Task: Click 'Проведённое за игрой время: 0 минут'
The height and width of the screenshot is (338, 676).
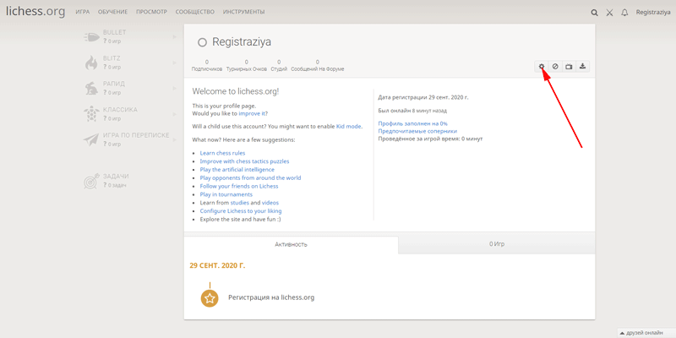Action: pyautogui.click(x=430, y=139)
